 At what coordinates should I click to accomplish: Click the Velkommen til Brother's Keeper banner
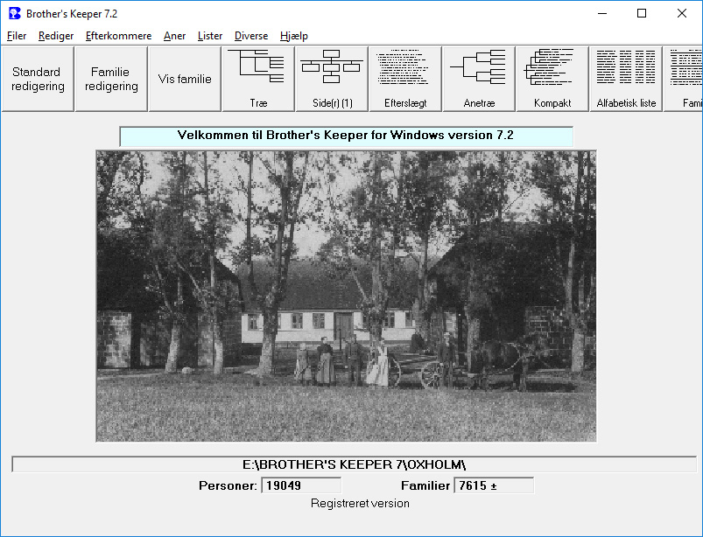346,136
